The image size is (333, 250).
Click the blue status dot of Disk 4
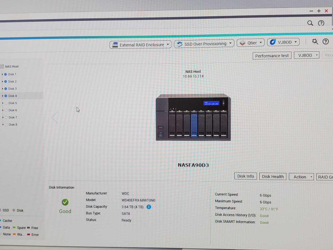(6, 96)
